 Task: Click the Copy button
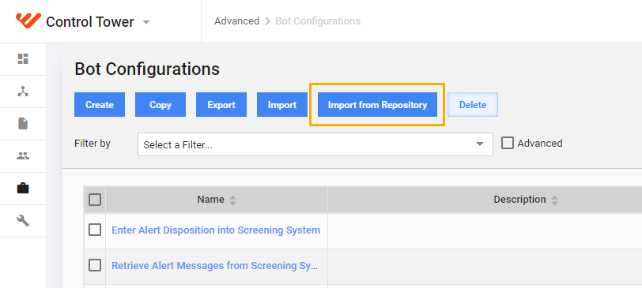click(160, 105)
